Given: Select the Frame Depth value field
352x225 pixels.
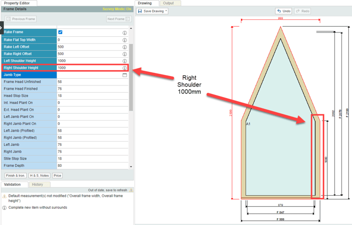Looking at the screenshot, I should pos(88,166).
